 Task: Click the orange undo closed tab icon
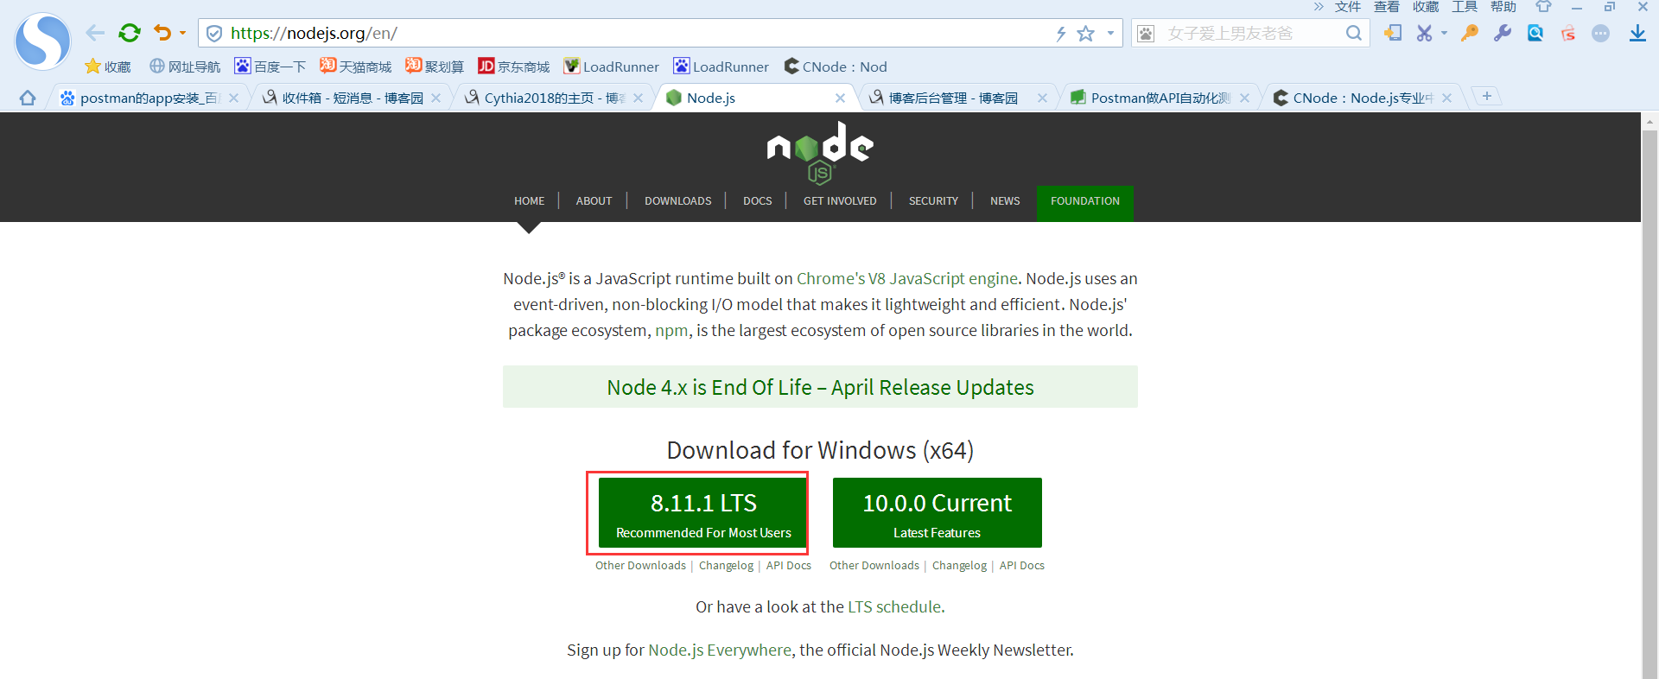pyautogui.click(x=162, y=33)
